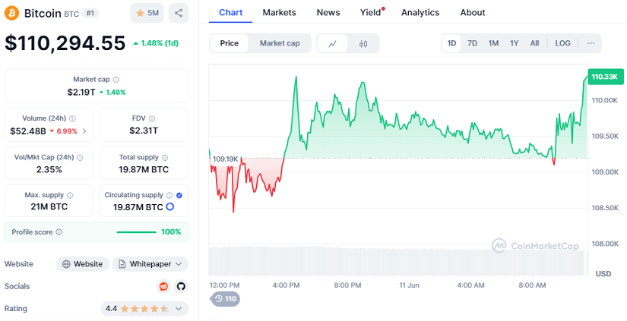Viewport: 627px width, 321px height.
Task: Select the Market cap toggle
Action: pyautogui.click(x=280, y=43)
